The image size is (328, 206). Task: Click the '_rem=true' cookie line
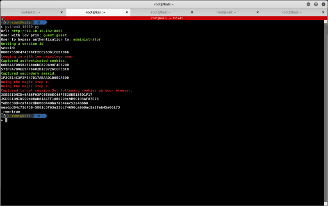(11, 112)
